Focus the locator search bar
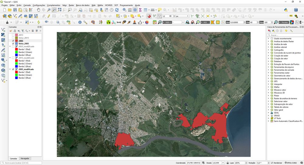The width and height of the screenshot is (304, 165). pyautogui.click(x=21, y=163)
